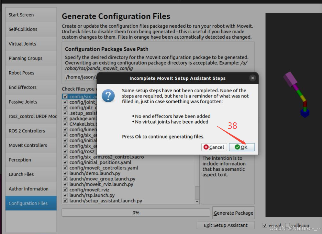Switch to the Perception step

pos(31,160)
